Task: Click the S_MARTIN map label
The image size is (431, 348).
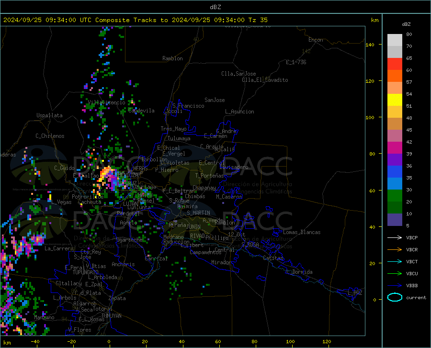Action: pyautogui.click(x=198, y=213)
